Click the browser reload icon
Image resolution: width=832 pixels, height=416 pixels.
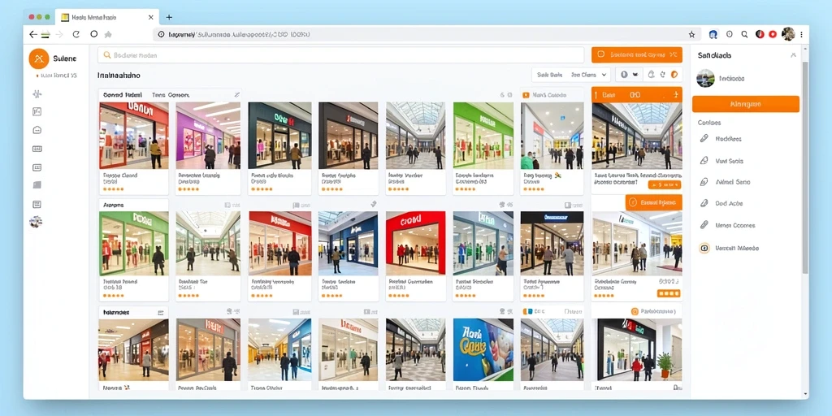pos(76,34)
